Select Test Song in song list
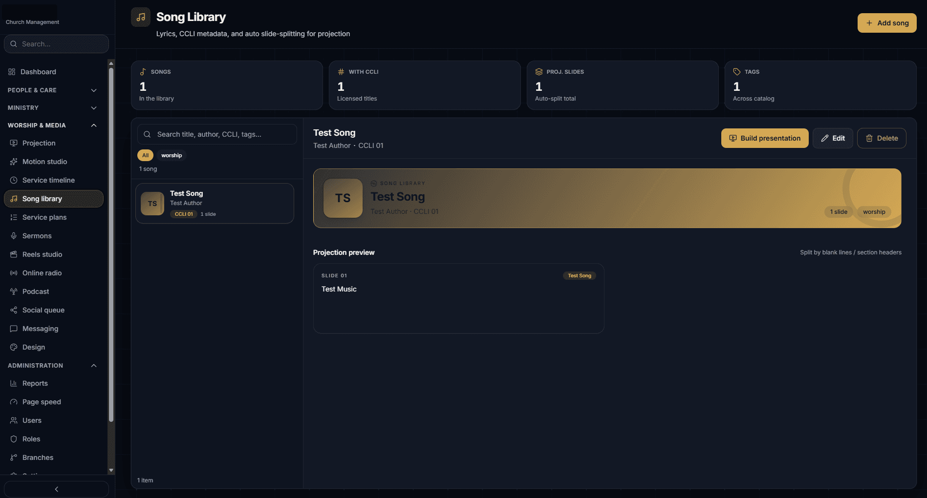The height and width of the screenshot is (498, 927). point(215,204)
